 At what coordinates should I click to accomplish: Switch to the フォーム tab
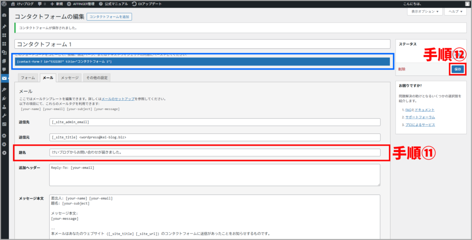[28, 78]
